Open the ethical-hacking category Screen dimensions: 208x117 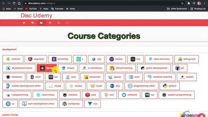click(121, 68)
